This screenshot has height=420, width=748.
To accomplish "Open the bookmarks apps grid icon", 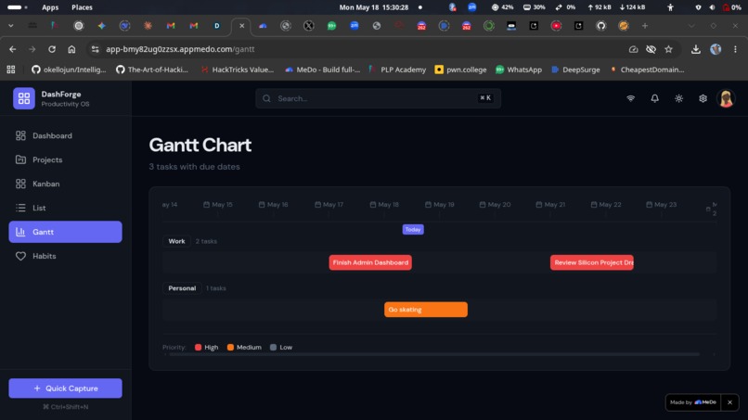I will (11, 70).
